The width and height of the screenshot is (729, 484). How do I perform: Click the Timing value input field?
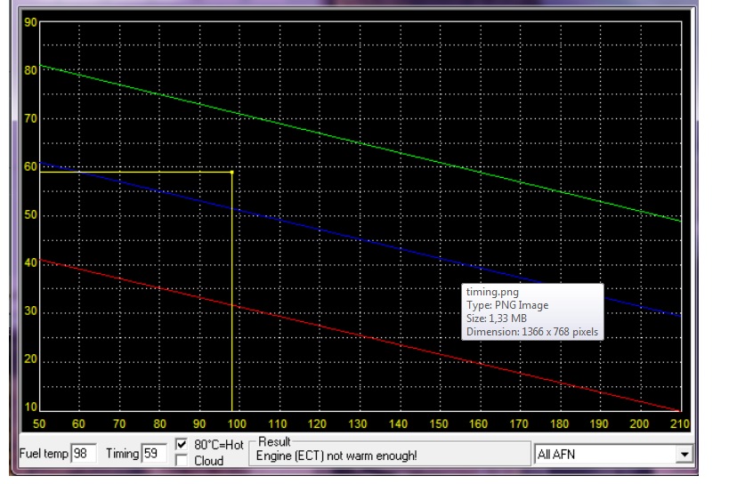point(154,454)
